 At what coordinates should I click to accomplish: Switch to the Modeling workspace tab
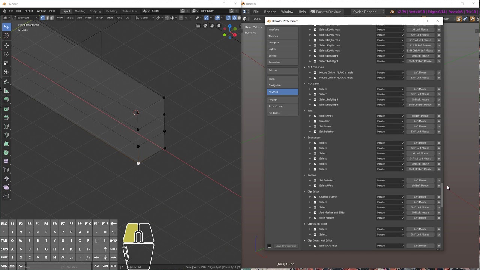click(x=80, y=11)
